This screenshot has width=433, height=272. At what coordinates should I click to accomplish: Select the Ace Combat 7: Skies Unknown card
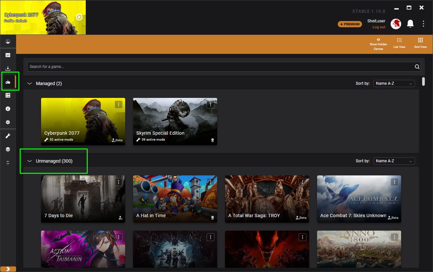pos(359,199)
